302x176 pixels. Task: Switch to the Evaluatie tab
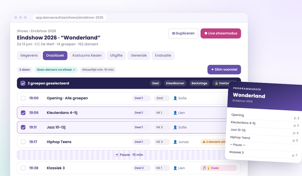click(163, 56)
